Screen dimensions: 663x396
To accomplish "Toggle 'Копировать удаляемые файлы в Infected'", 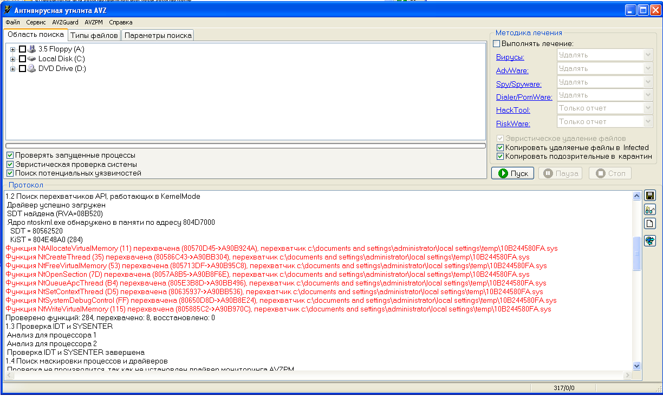I will (500, 147).
